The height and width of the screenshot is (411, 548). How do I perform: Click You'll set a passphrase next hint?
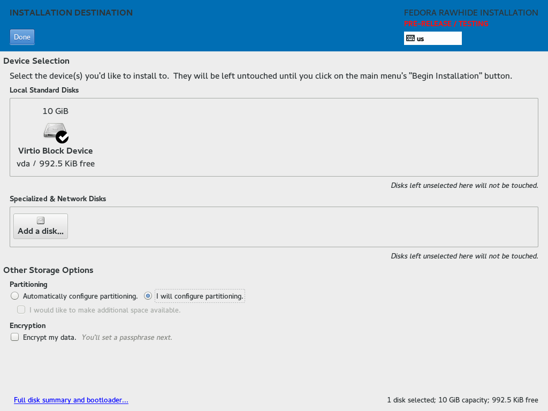tap(127, 338)
